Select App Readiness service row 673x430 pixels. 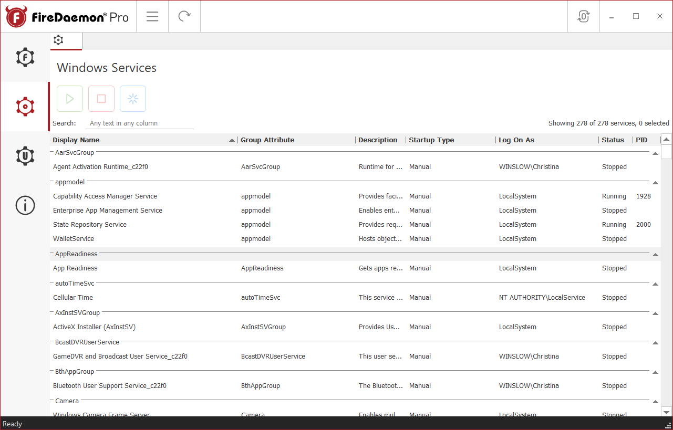355,268
